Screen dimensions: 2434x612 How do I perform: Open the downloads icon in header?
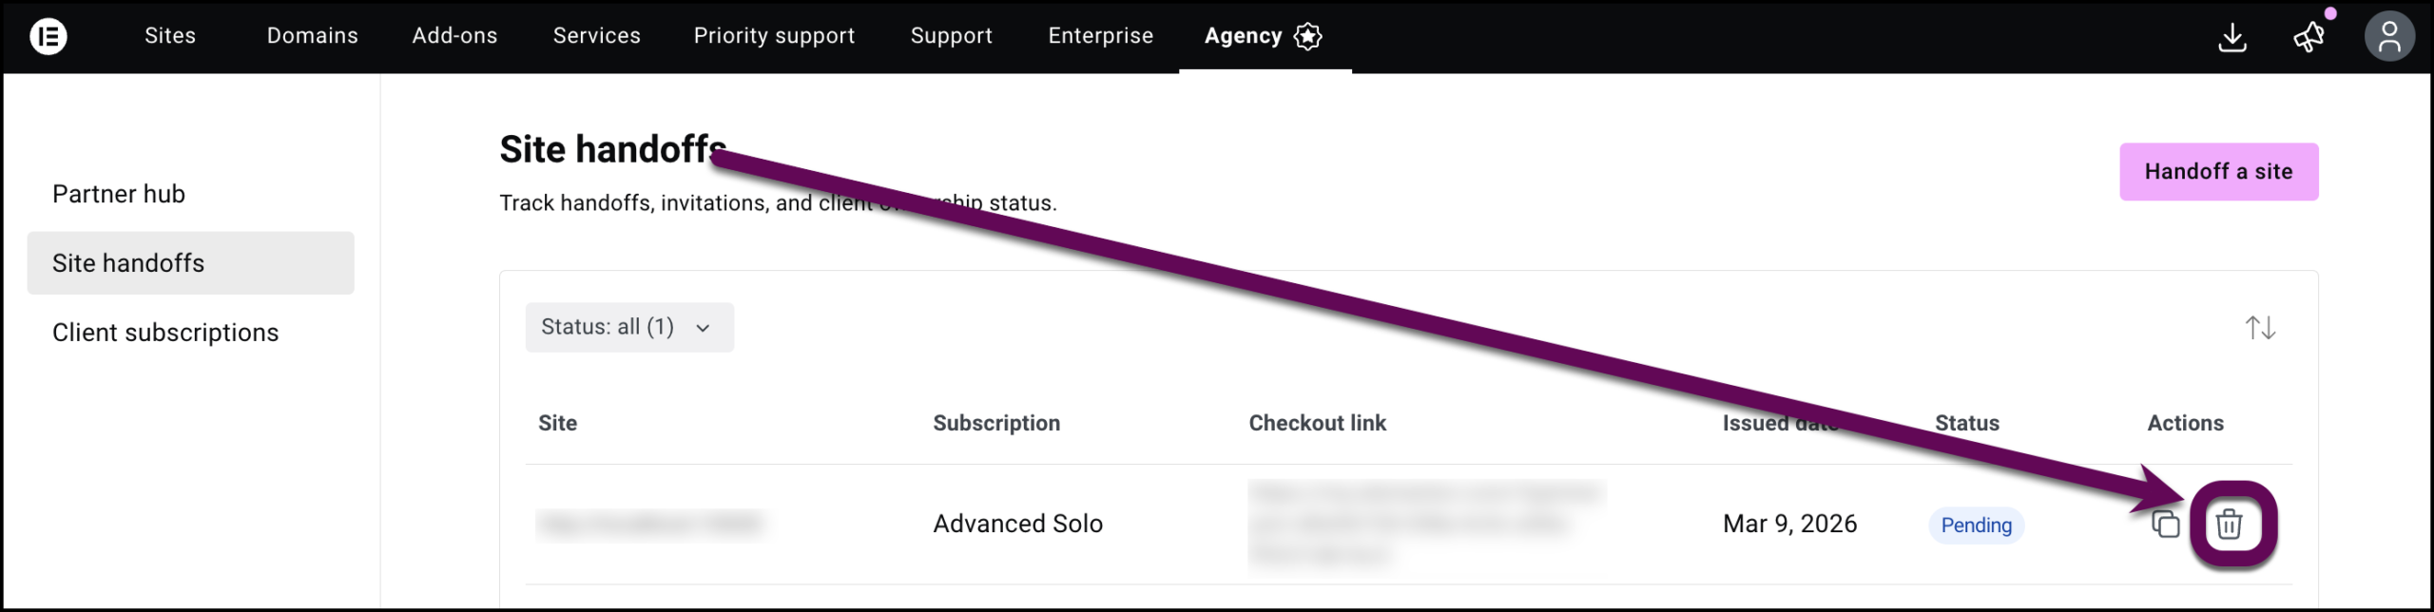[2231, 37]
